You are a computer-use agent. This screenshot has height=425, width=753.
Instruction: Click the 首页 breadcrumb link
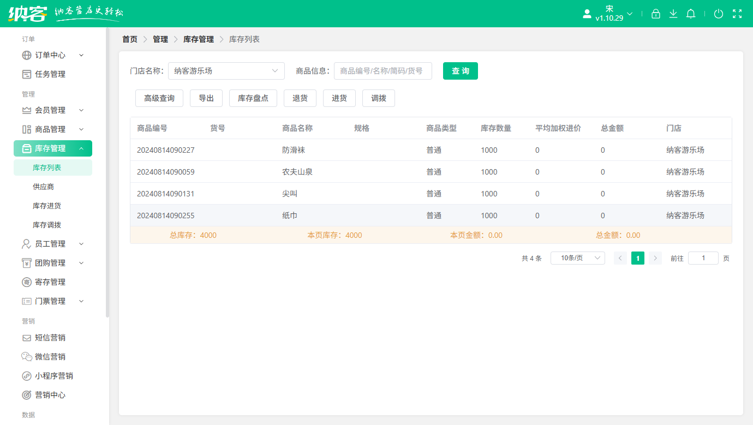pos(129,39)
